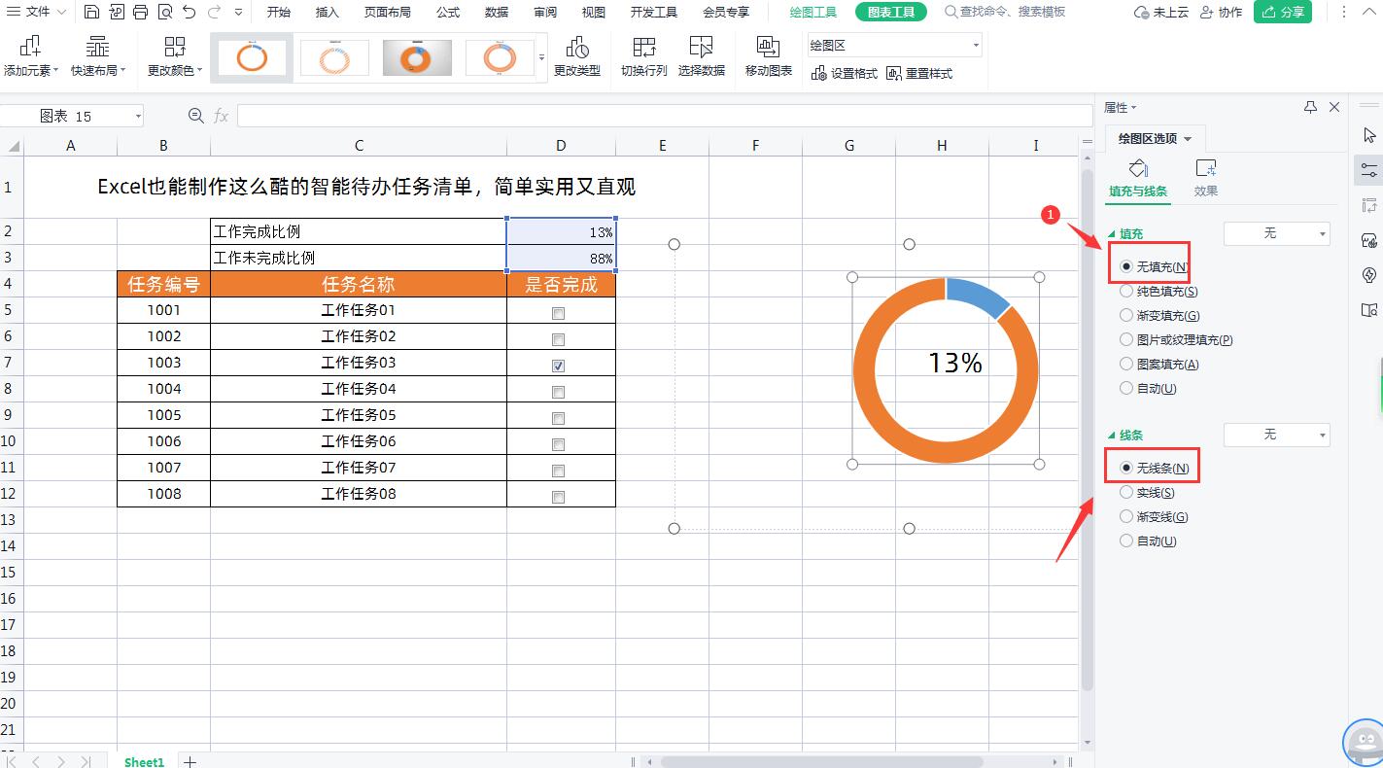Open the 绘图区 chart element dropdown

click(x=975, y=45)
